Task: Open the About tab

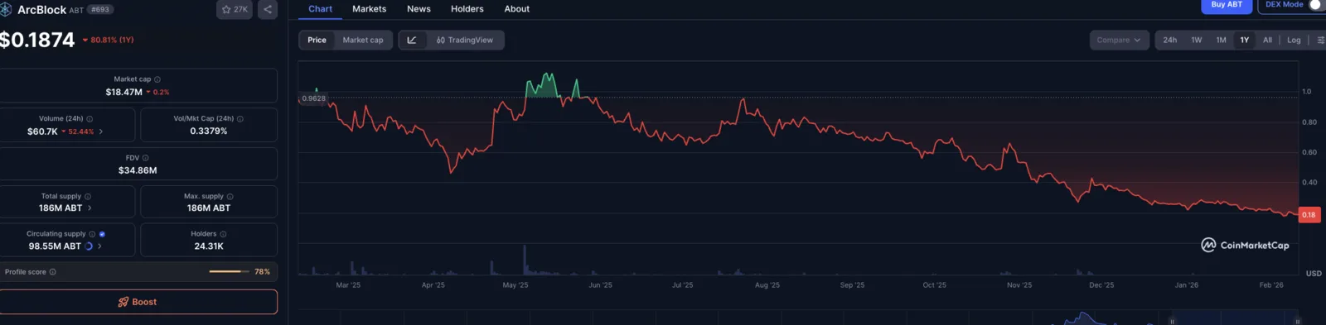Action: coord(517,9)
